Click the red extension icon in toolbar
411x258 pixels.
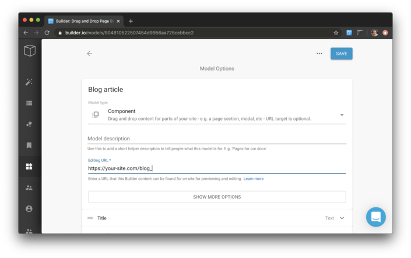[x=385, y=33]
